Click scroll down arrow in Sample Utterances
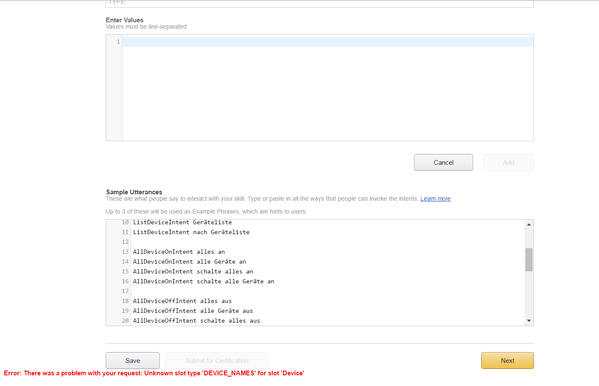The image size is (599, 386). pos(529,321)
